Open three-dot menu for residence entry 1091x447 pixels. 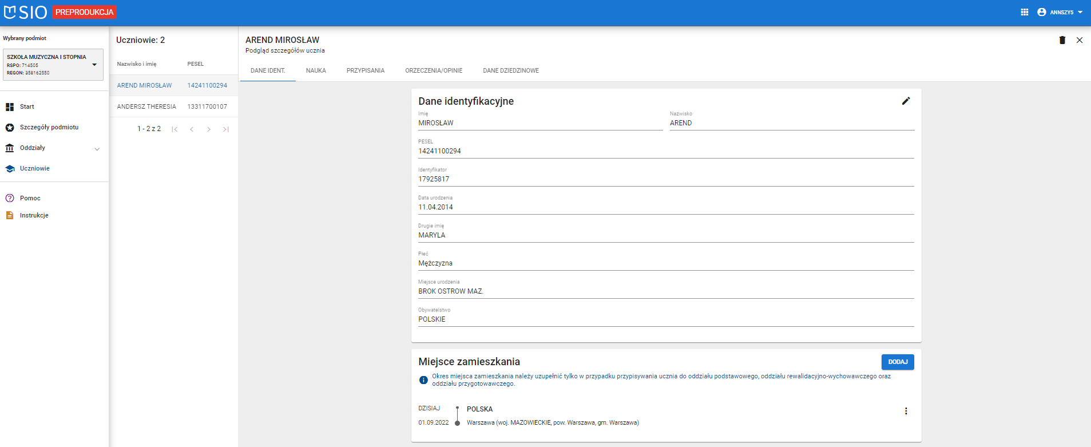(x=906, y=411)
